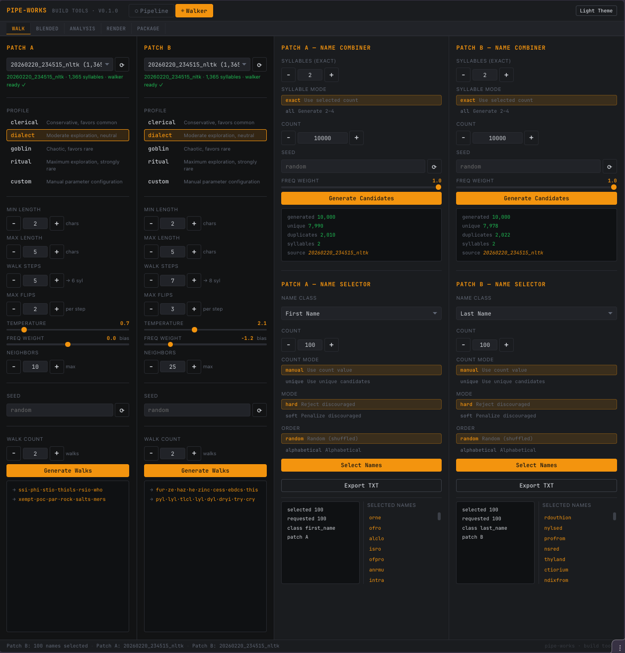The height and width of the screenshot is (653, 625).
Task: Select clerical profile in Patch A
Action: 68,122
